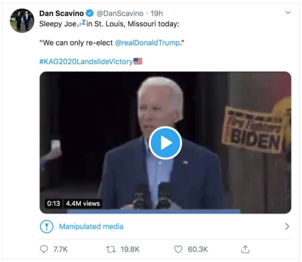Expand Manipulated media details arrow
The height and width of the screenshot is (262, 302).
coord(287,227)
